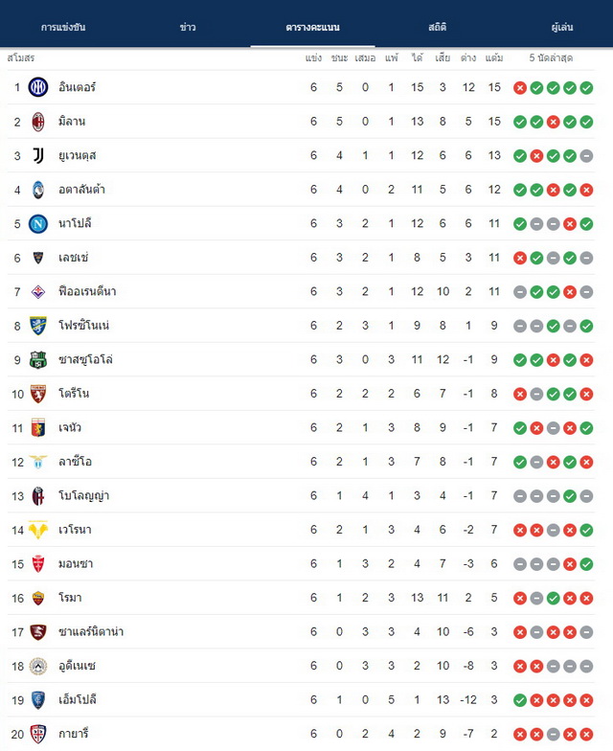Image resolution: width=613 pixels, height=751 pixels.
Task: Click the Sassuolo club crest
Action: [x=38, y=360]
